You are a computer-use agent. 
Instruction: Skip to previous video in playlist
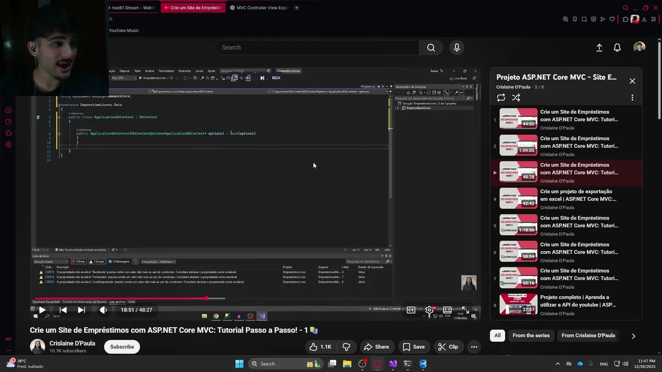click(63, 310)
